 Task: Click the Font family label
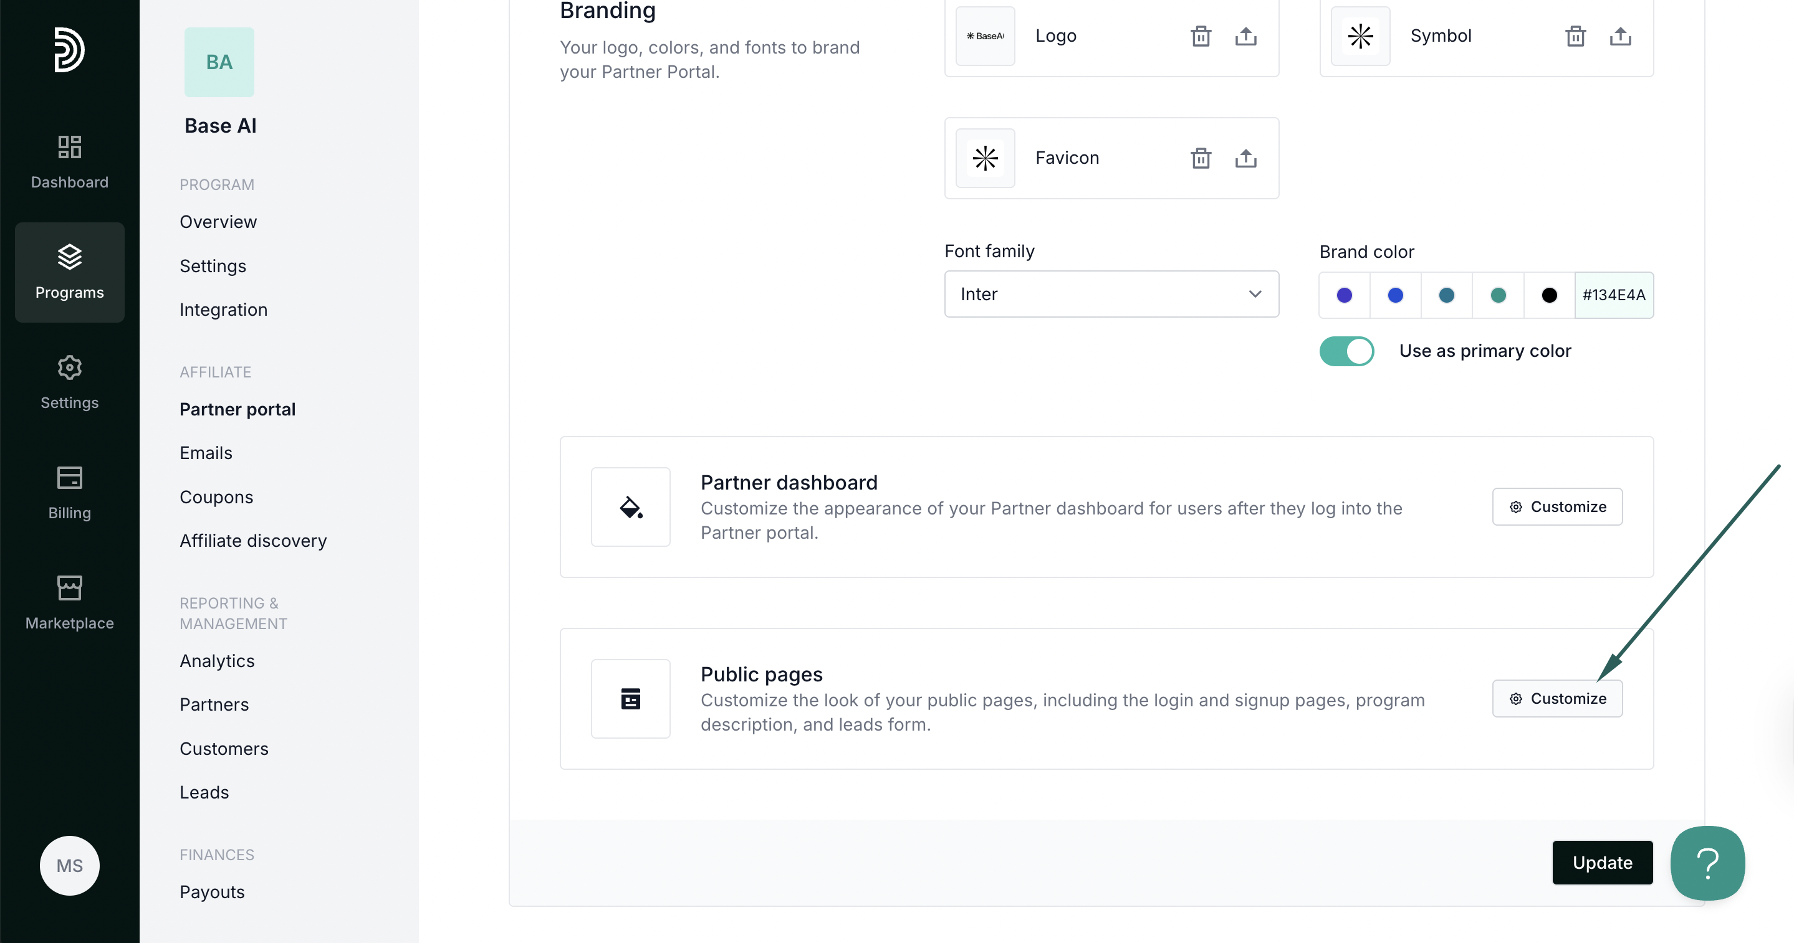pyautogui.click(x=989, y=251)
